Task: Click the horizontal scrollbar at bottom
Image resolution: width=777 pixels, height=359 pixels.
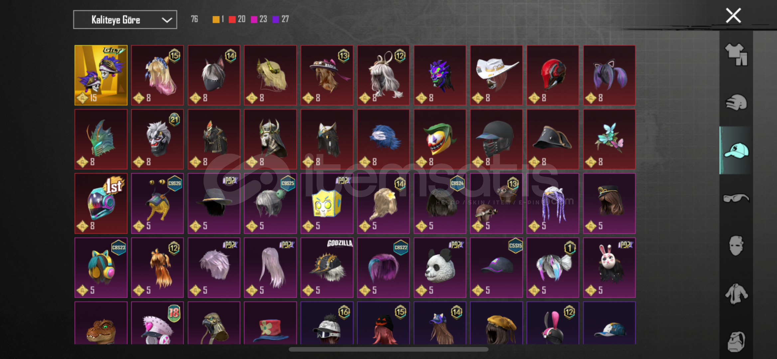Action: (388, 349)
